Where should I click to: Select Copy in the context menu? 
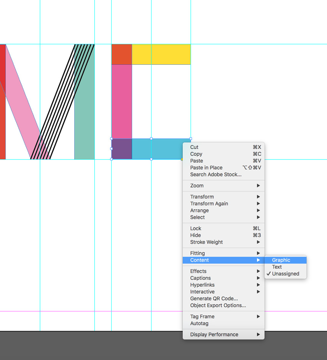(x=196, y=154)
